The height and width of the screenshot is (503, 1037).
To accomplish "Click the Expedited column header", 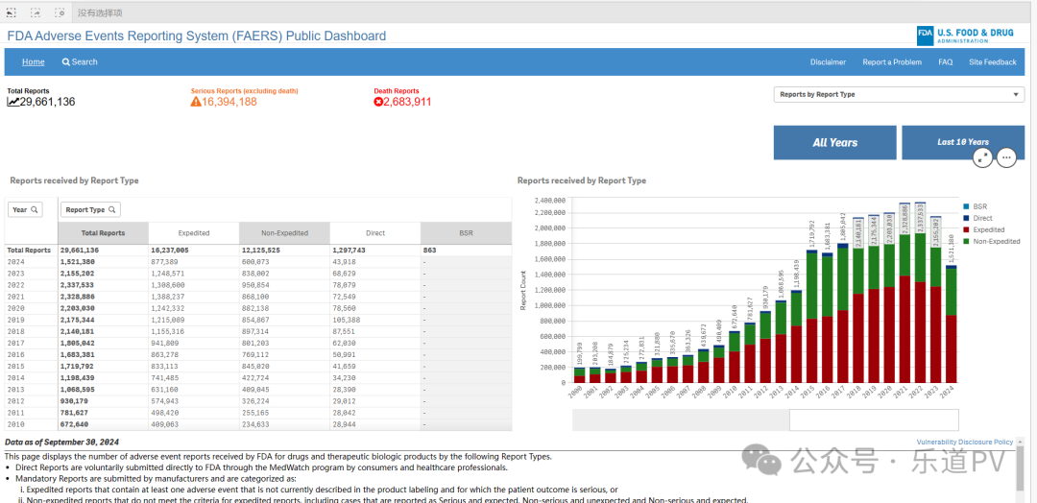I will [x=194, y=233].
